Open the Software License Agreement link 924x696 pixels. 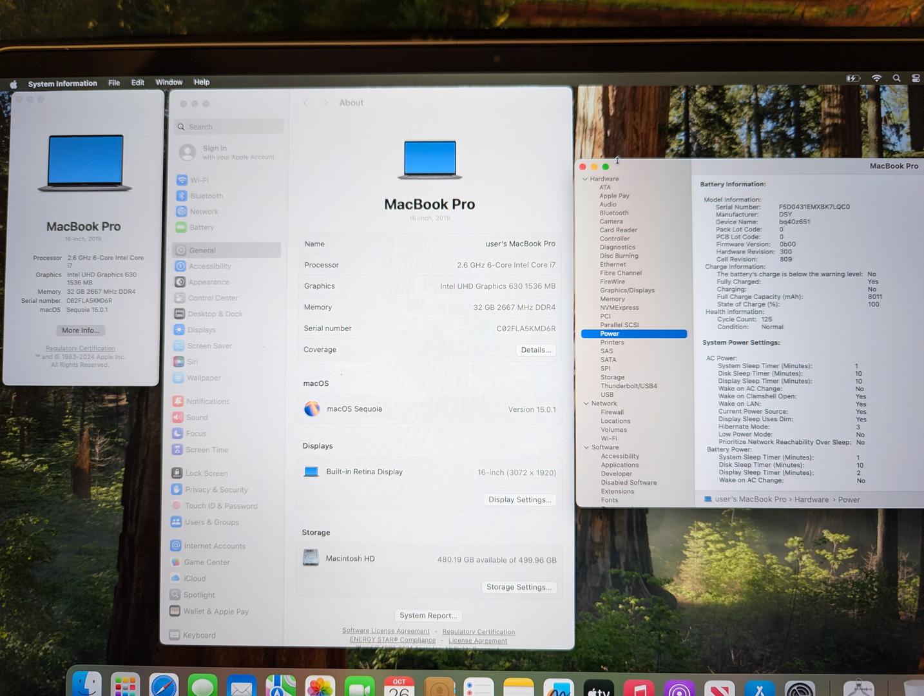[386, 631]
